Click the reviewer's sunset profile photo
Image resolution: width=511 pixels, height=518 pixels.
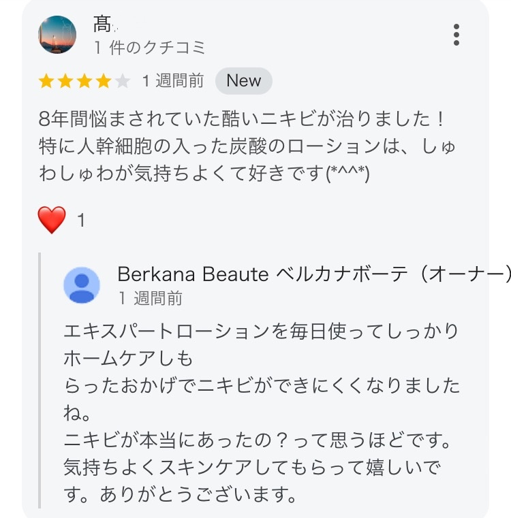pos(57,35)
